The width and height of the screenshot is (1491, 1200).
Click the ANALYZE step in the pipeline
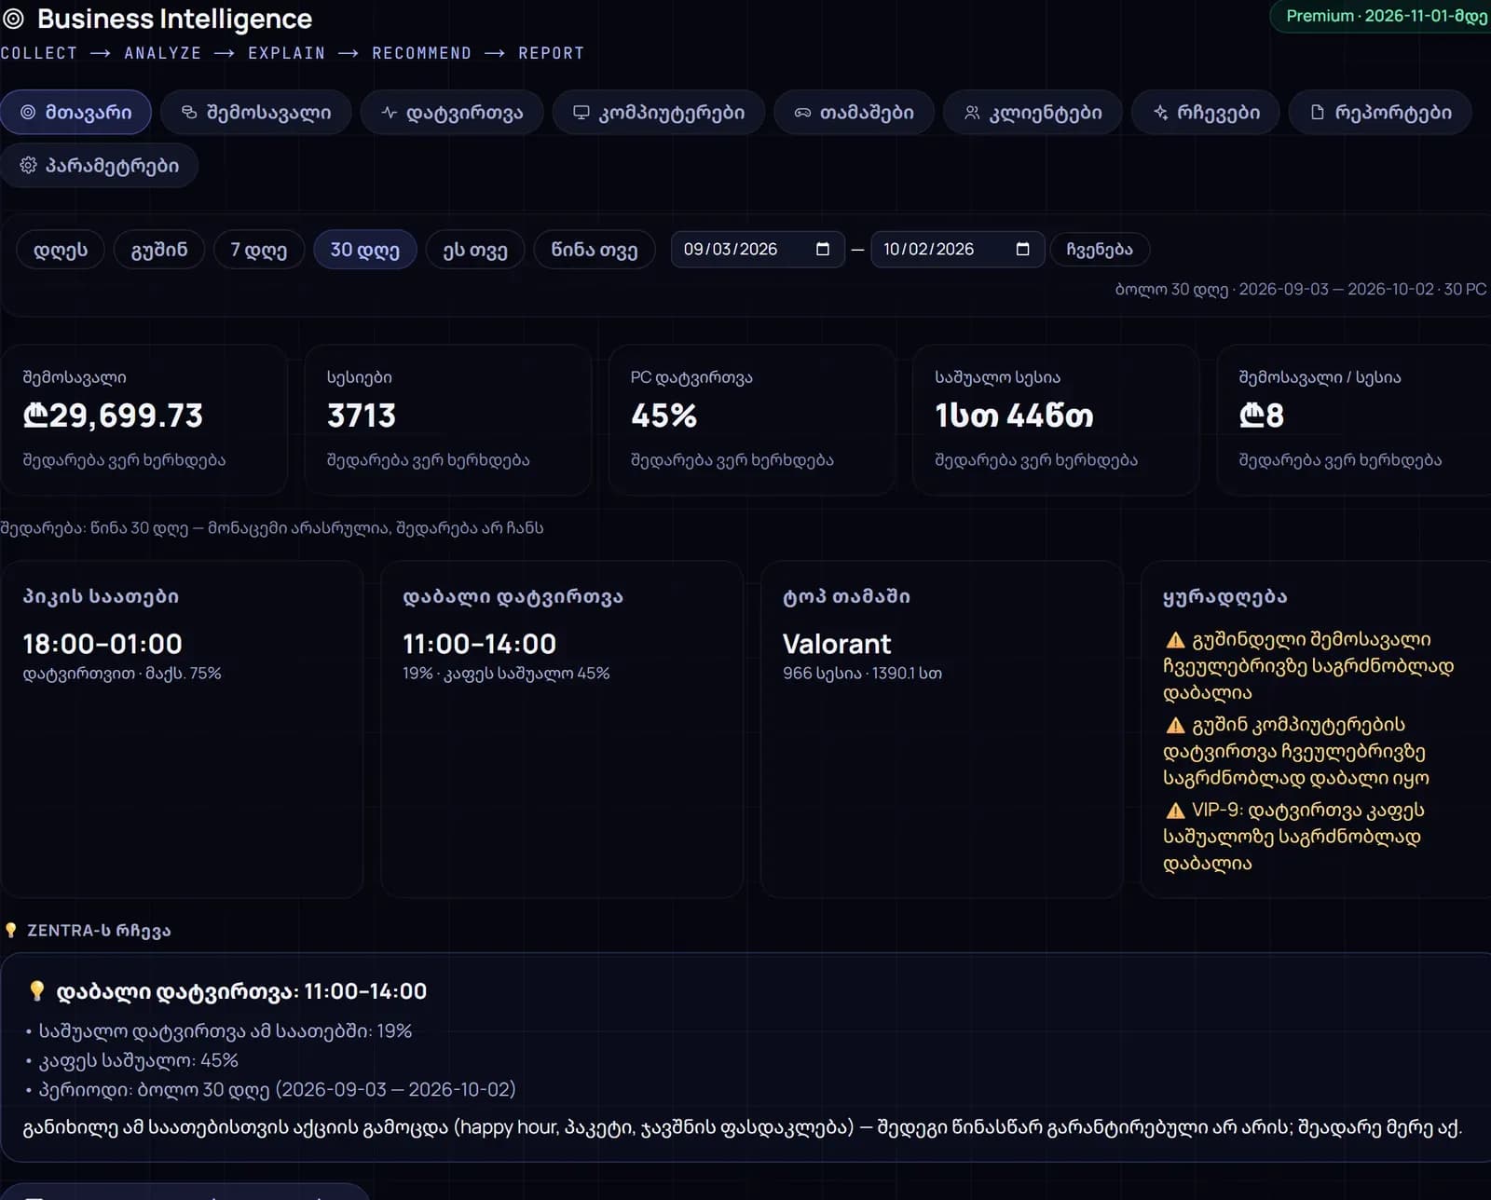[x=163, y=53]
